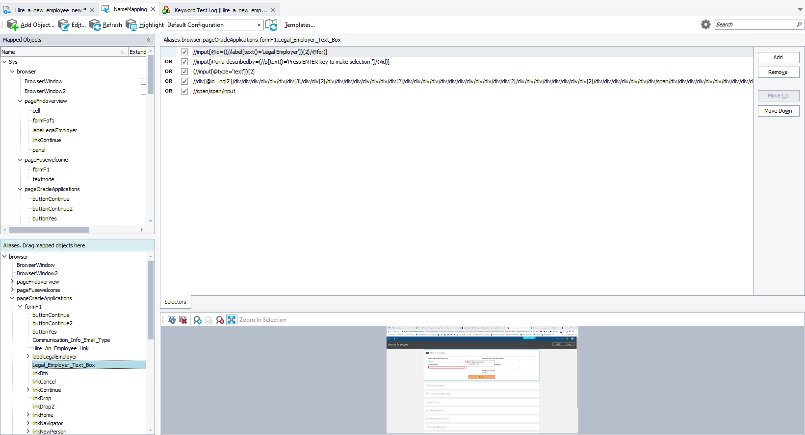805x435 pixels.
Task: Click the Search input field
Action: click(755, 24)
